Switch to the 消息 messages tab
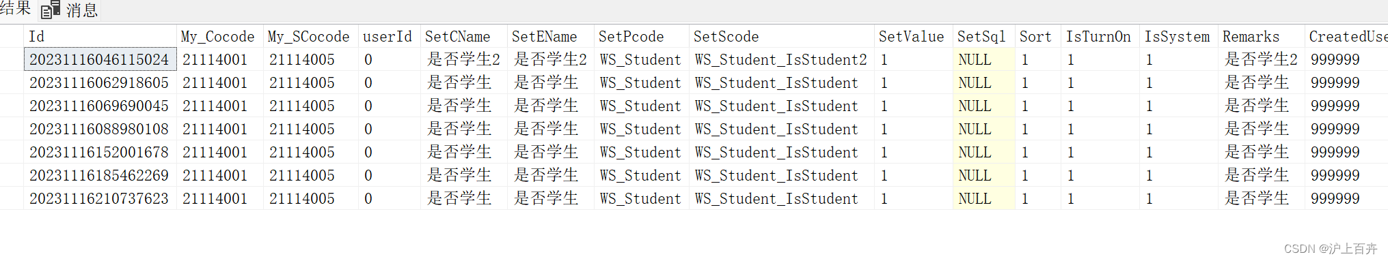The height and width of the screenshot is (261, 1388). click(x=70, y=10)
